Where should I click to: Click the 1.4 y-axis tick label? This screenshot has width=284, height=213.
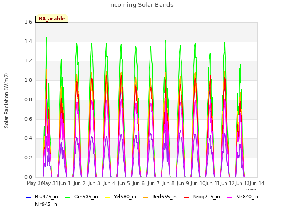pos(28,41)
